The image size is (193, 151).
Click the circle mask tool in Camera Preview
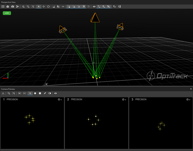pos(35,94)
